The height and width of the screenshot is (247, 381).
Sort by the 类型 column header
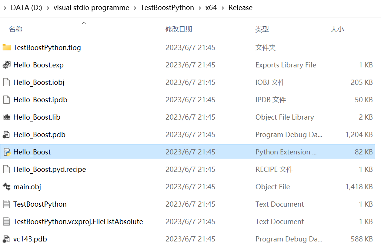pyautogui.click(x=262, y=29)
